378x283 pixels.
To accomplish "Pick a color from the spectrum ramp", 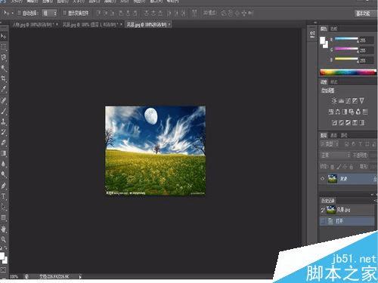I will 347,72.
